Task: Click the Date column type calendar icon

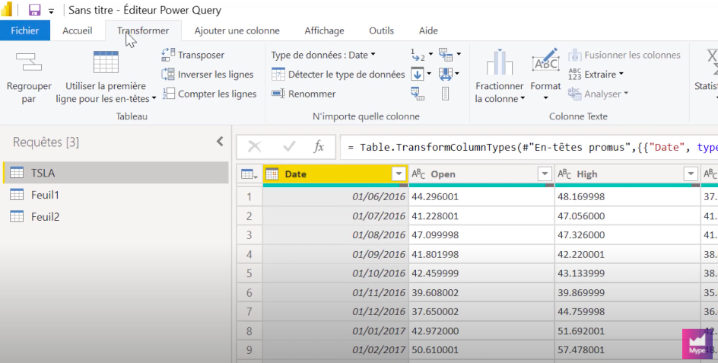Action: coord(272,174)
